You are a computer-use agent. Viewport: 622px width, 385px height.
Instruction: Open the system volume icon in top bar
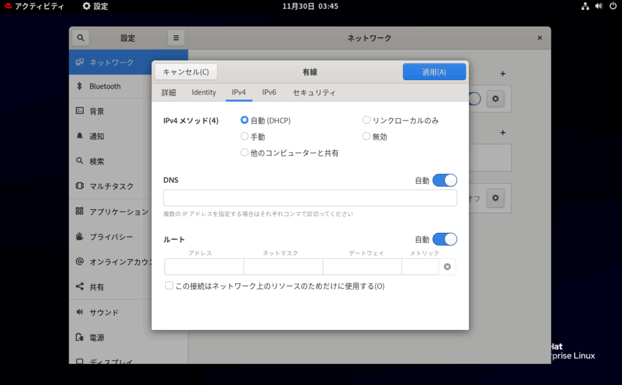click(598, 6)
